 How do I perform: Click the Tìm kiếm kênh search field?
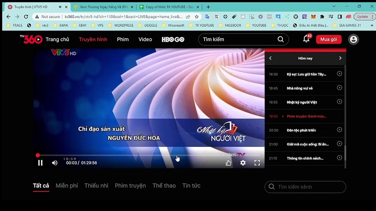[305, 187]
